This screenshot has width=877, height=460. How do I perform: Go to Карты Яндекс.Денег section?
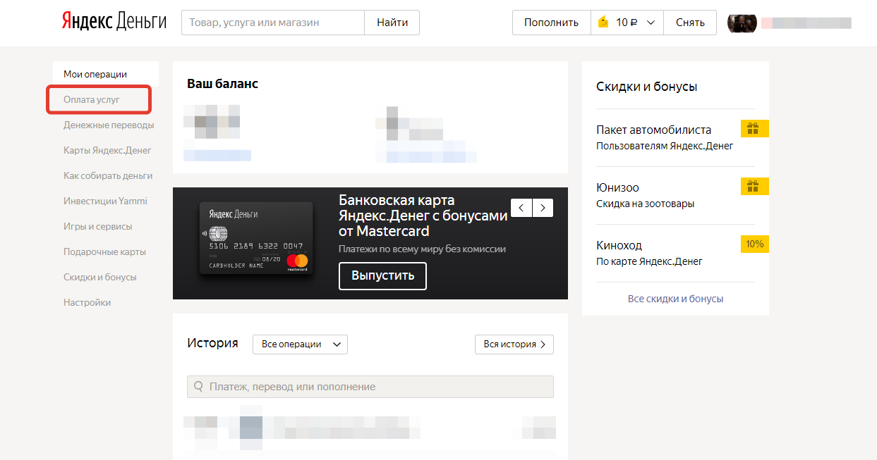(x=107, y=151)
